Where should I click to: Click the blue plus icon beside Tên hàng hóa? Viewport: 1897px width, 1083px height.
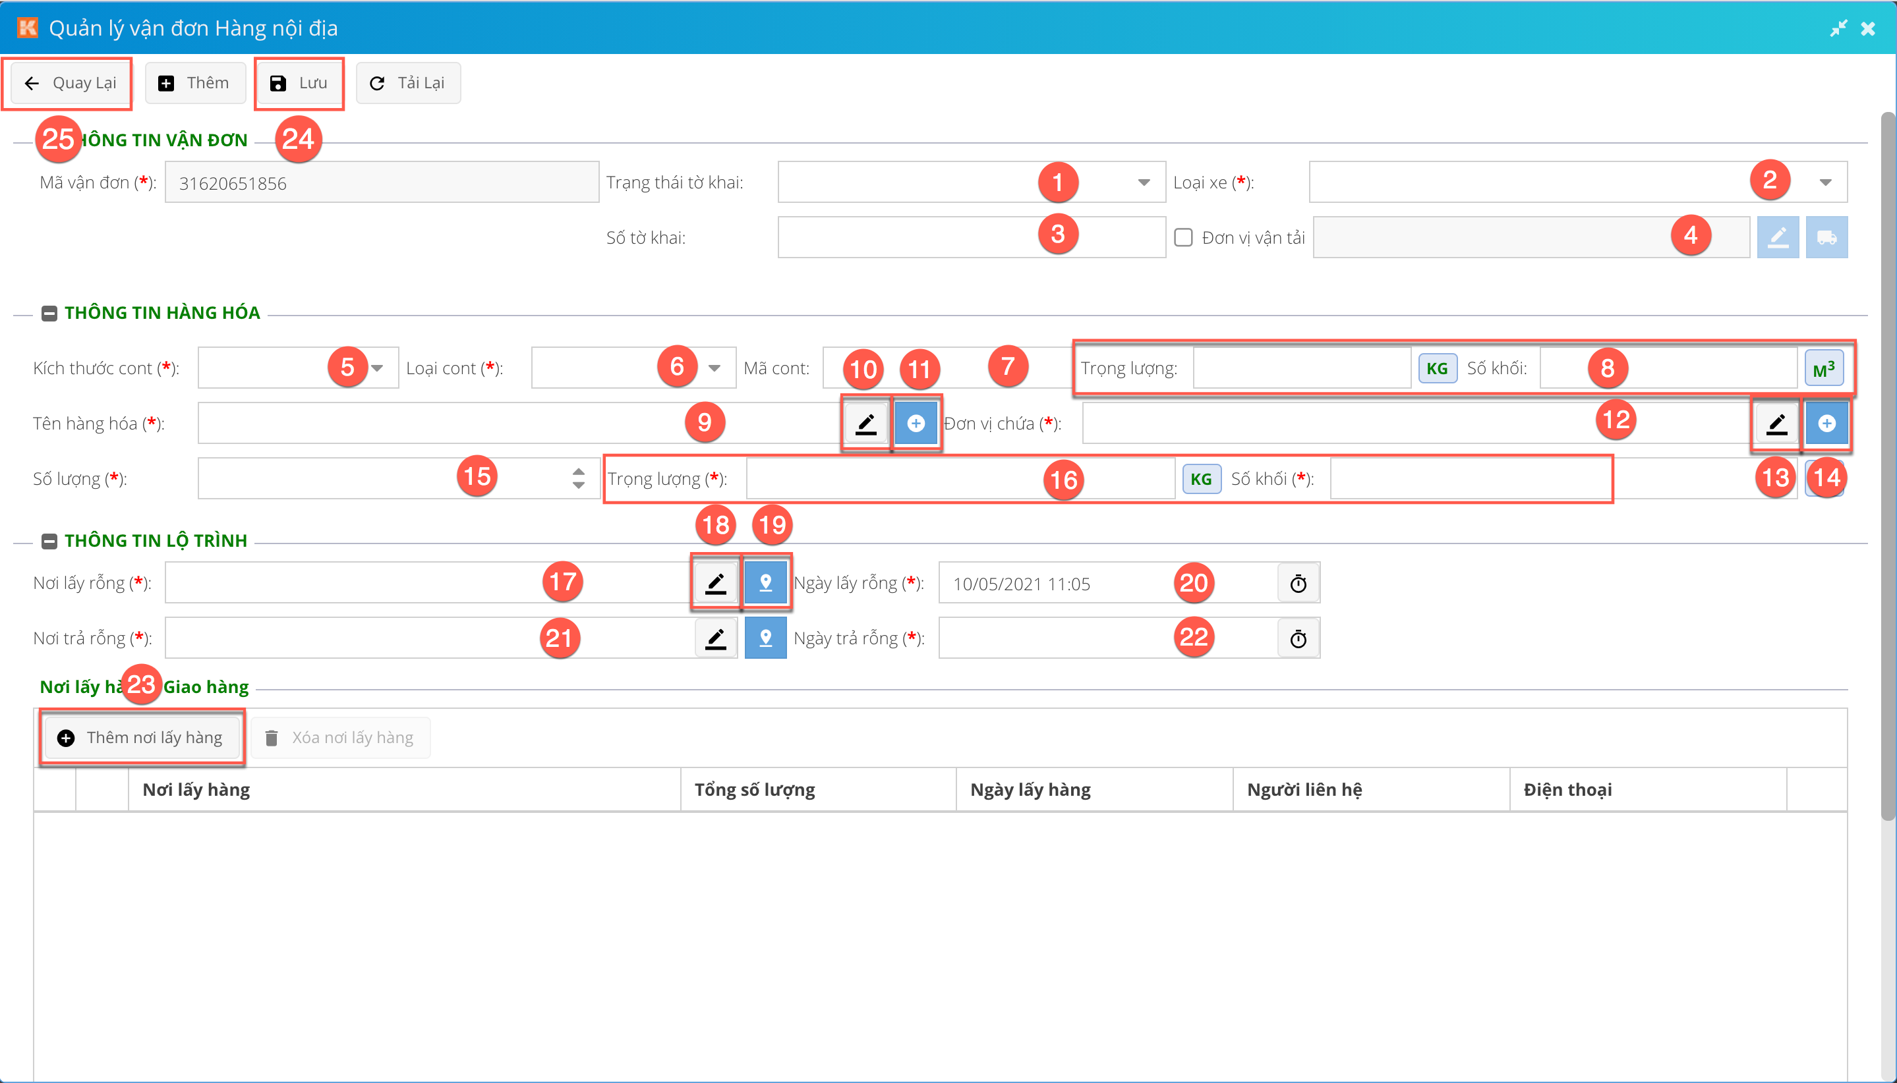pyautogui.click(x=916, y=423)
